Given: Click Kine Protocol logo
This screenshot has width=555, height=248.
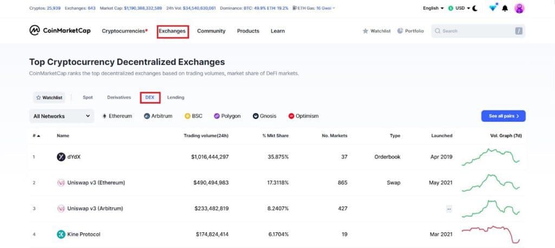Looking at the screenshot, I should click(61, 234).
